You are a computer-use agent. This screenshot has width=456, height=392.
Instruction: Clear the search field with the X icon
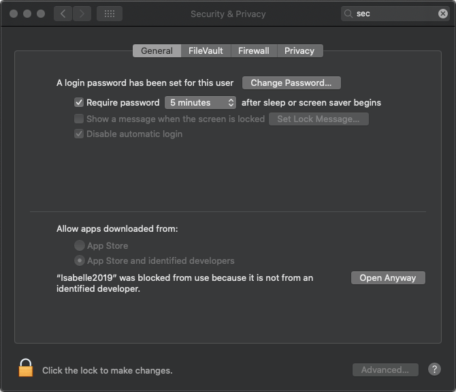point(442,14)
